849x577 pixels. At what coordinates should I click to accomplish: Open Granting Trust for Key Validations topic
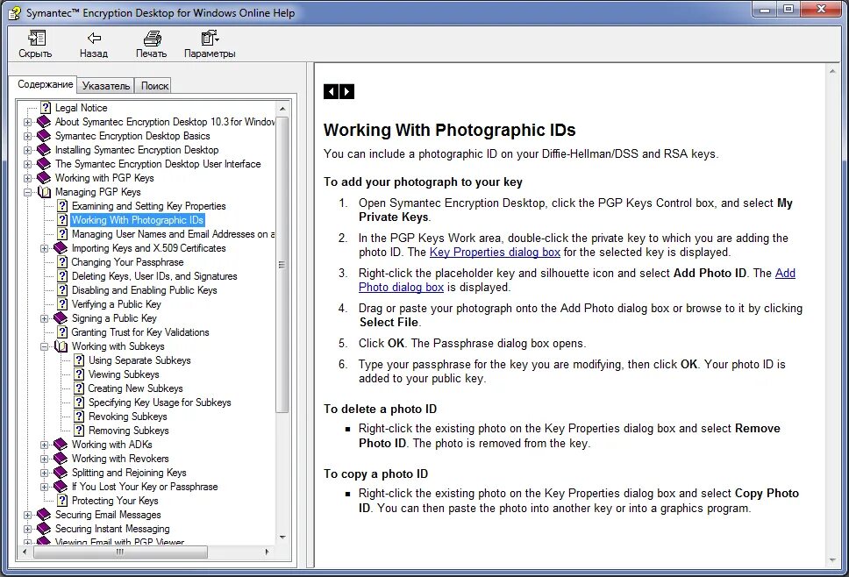tap(140, 332)
